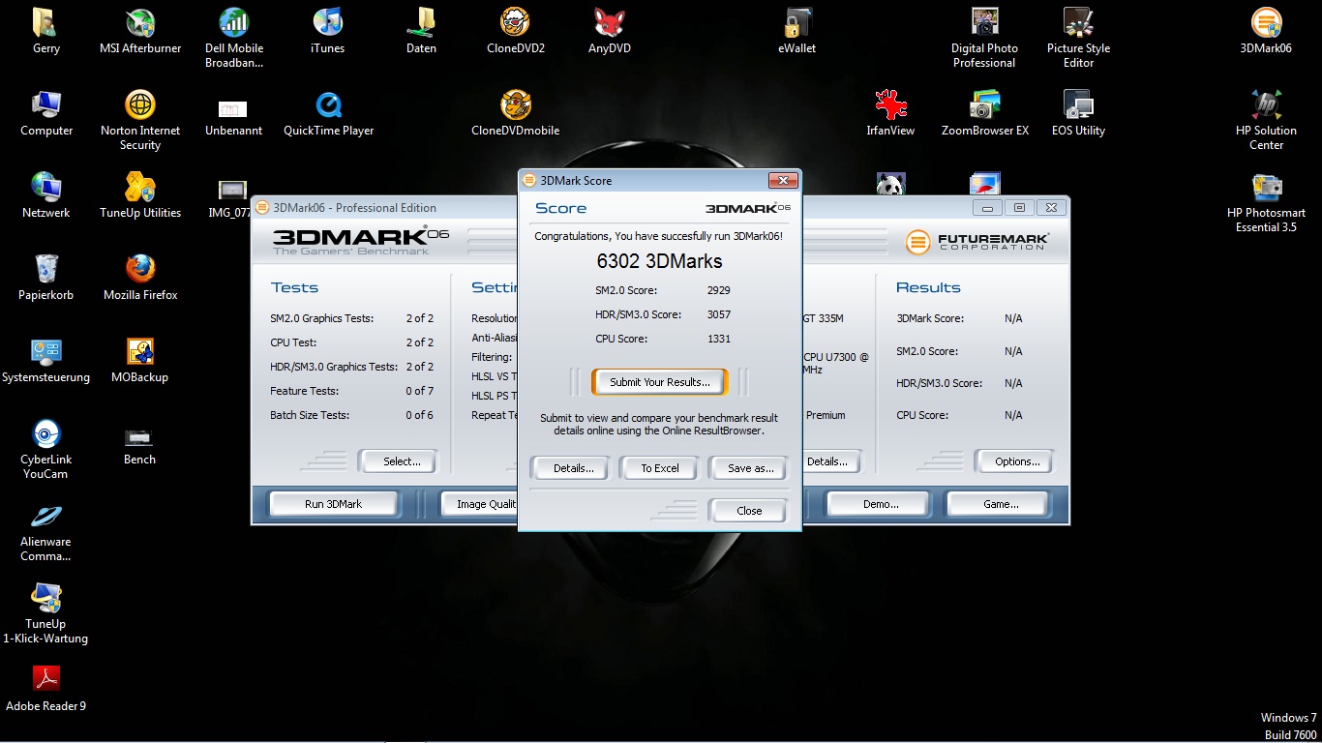Click the Batch Size Tests 0 of 6 row
Screen dimensions: 1322x743
(351, 415)
